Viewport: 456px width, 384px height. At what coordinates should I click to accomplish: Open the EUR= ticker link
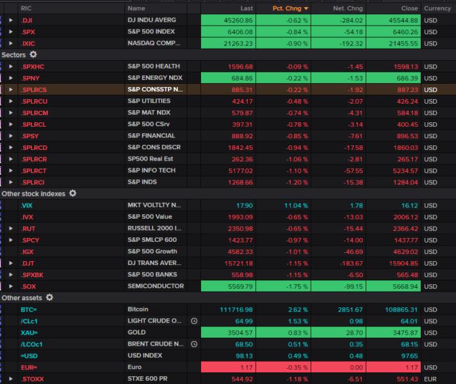tap(29, 367)
